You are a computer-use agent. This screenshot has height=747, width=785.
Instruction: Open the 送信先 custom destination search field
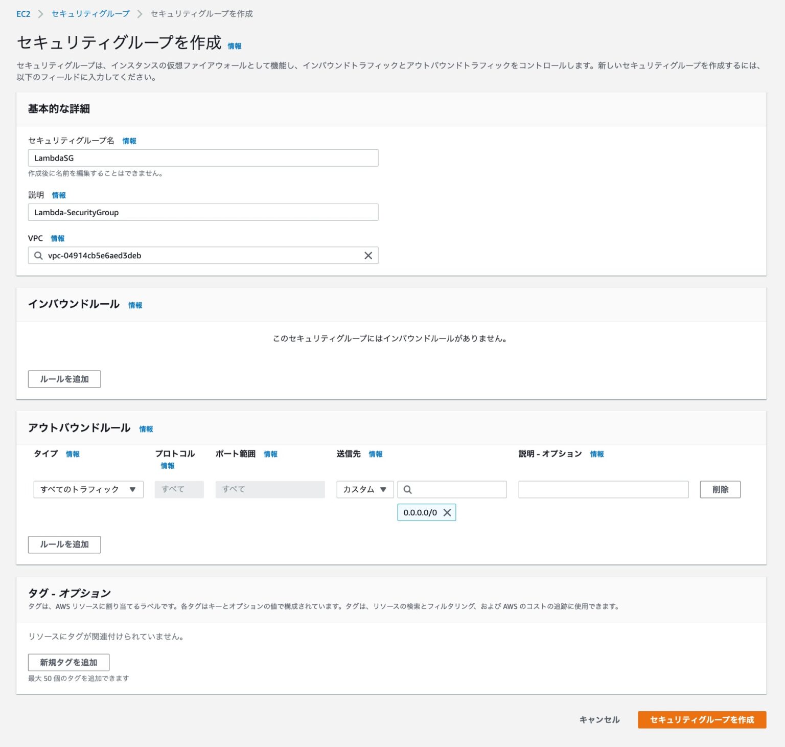tap(452, 489)
